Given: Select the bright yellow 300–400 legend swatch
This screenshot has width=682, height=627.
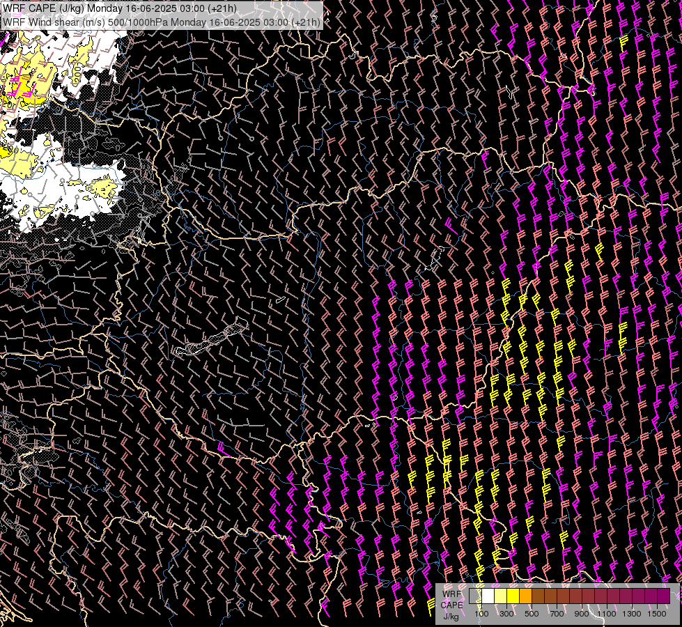Looking at the screenshot, I should pos(513,596).
